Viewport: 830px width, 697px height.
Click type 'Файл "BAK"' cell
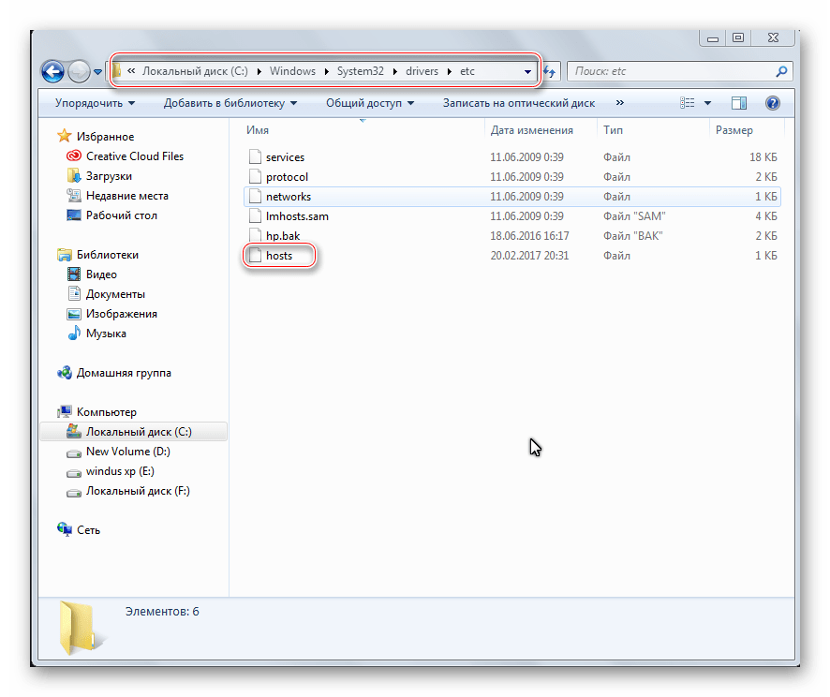point(632,236)
